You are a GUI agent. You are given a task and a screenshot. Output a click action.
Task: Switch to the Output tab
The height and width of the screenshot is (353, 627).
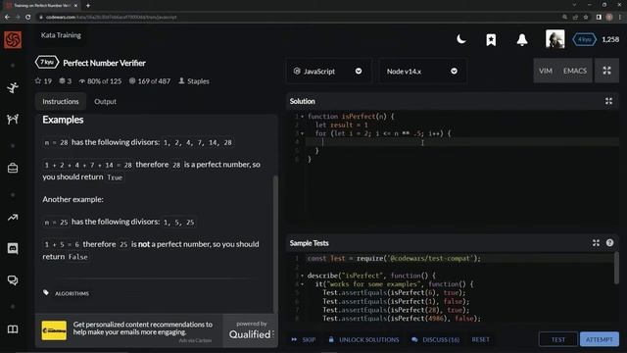pos(105,101)
